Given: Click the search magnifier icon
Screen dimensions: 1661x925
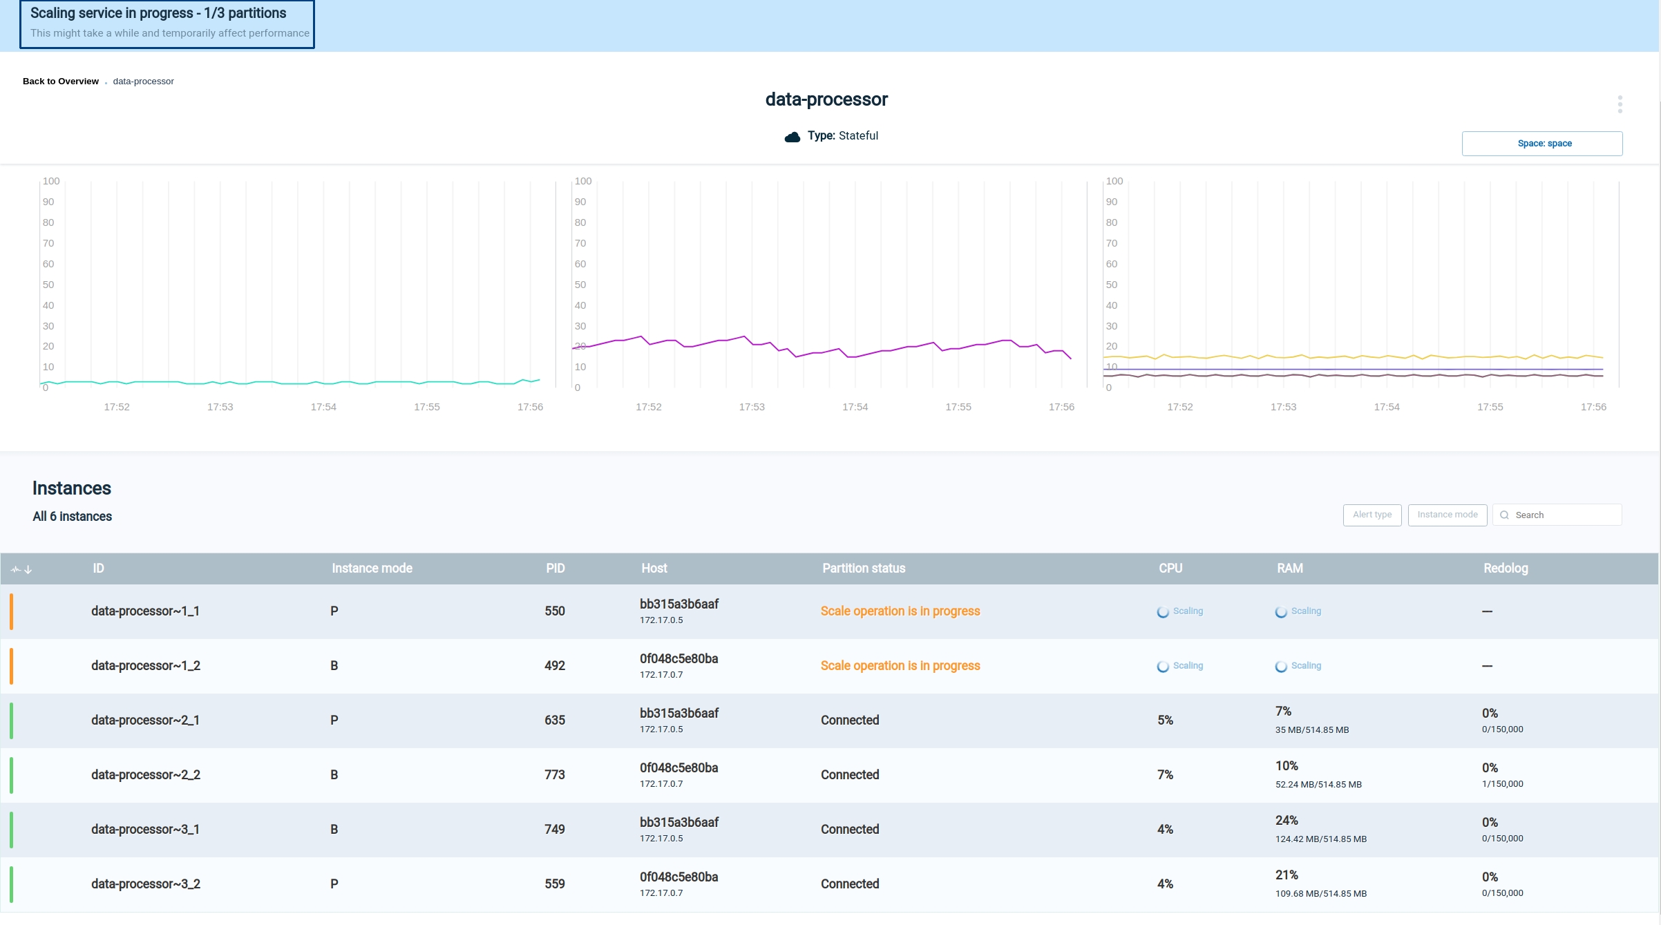Looking at the screenshot, I should (x=1504, y=515).
